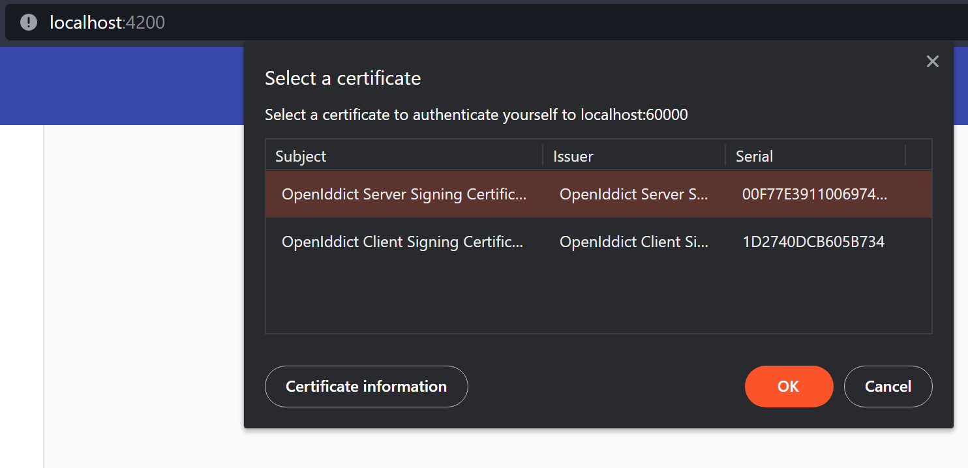Click the localhost:60000 text in the dialog
This screenshot has width=968, height=468.
tap(634, 114)
